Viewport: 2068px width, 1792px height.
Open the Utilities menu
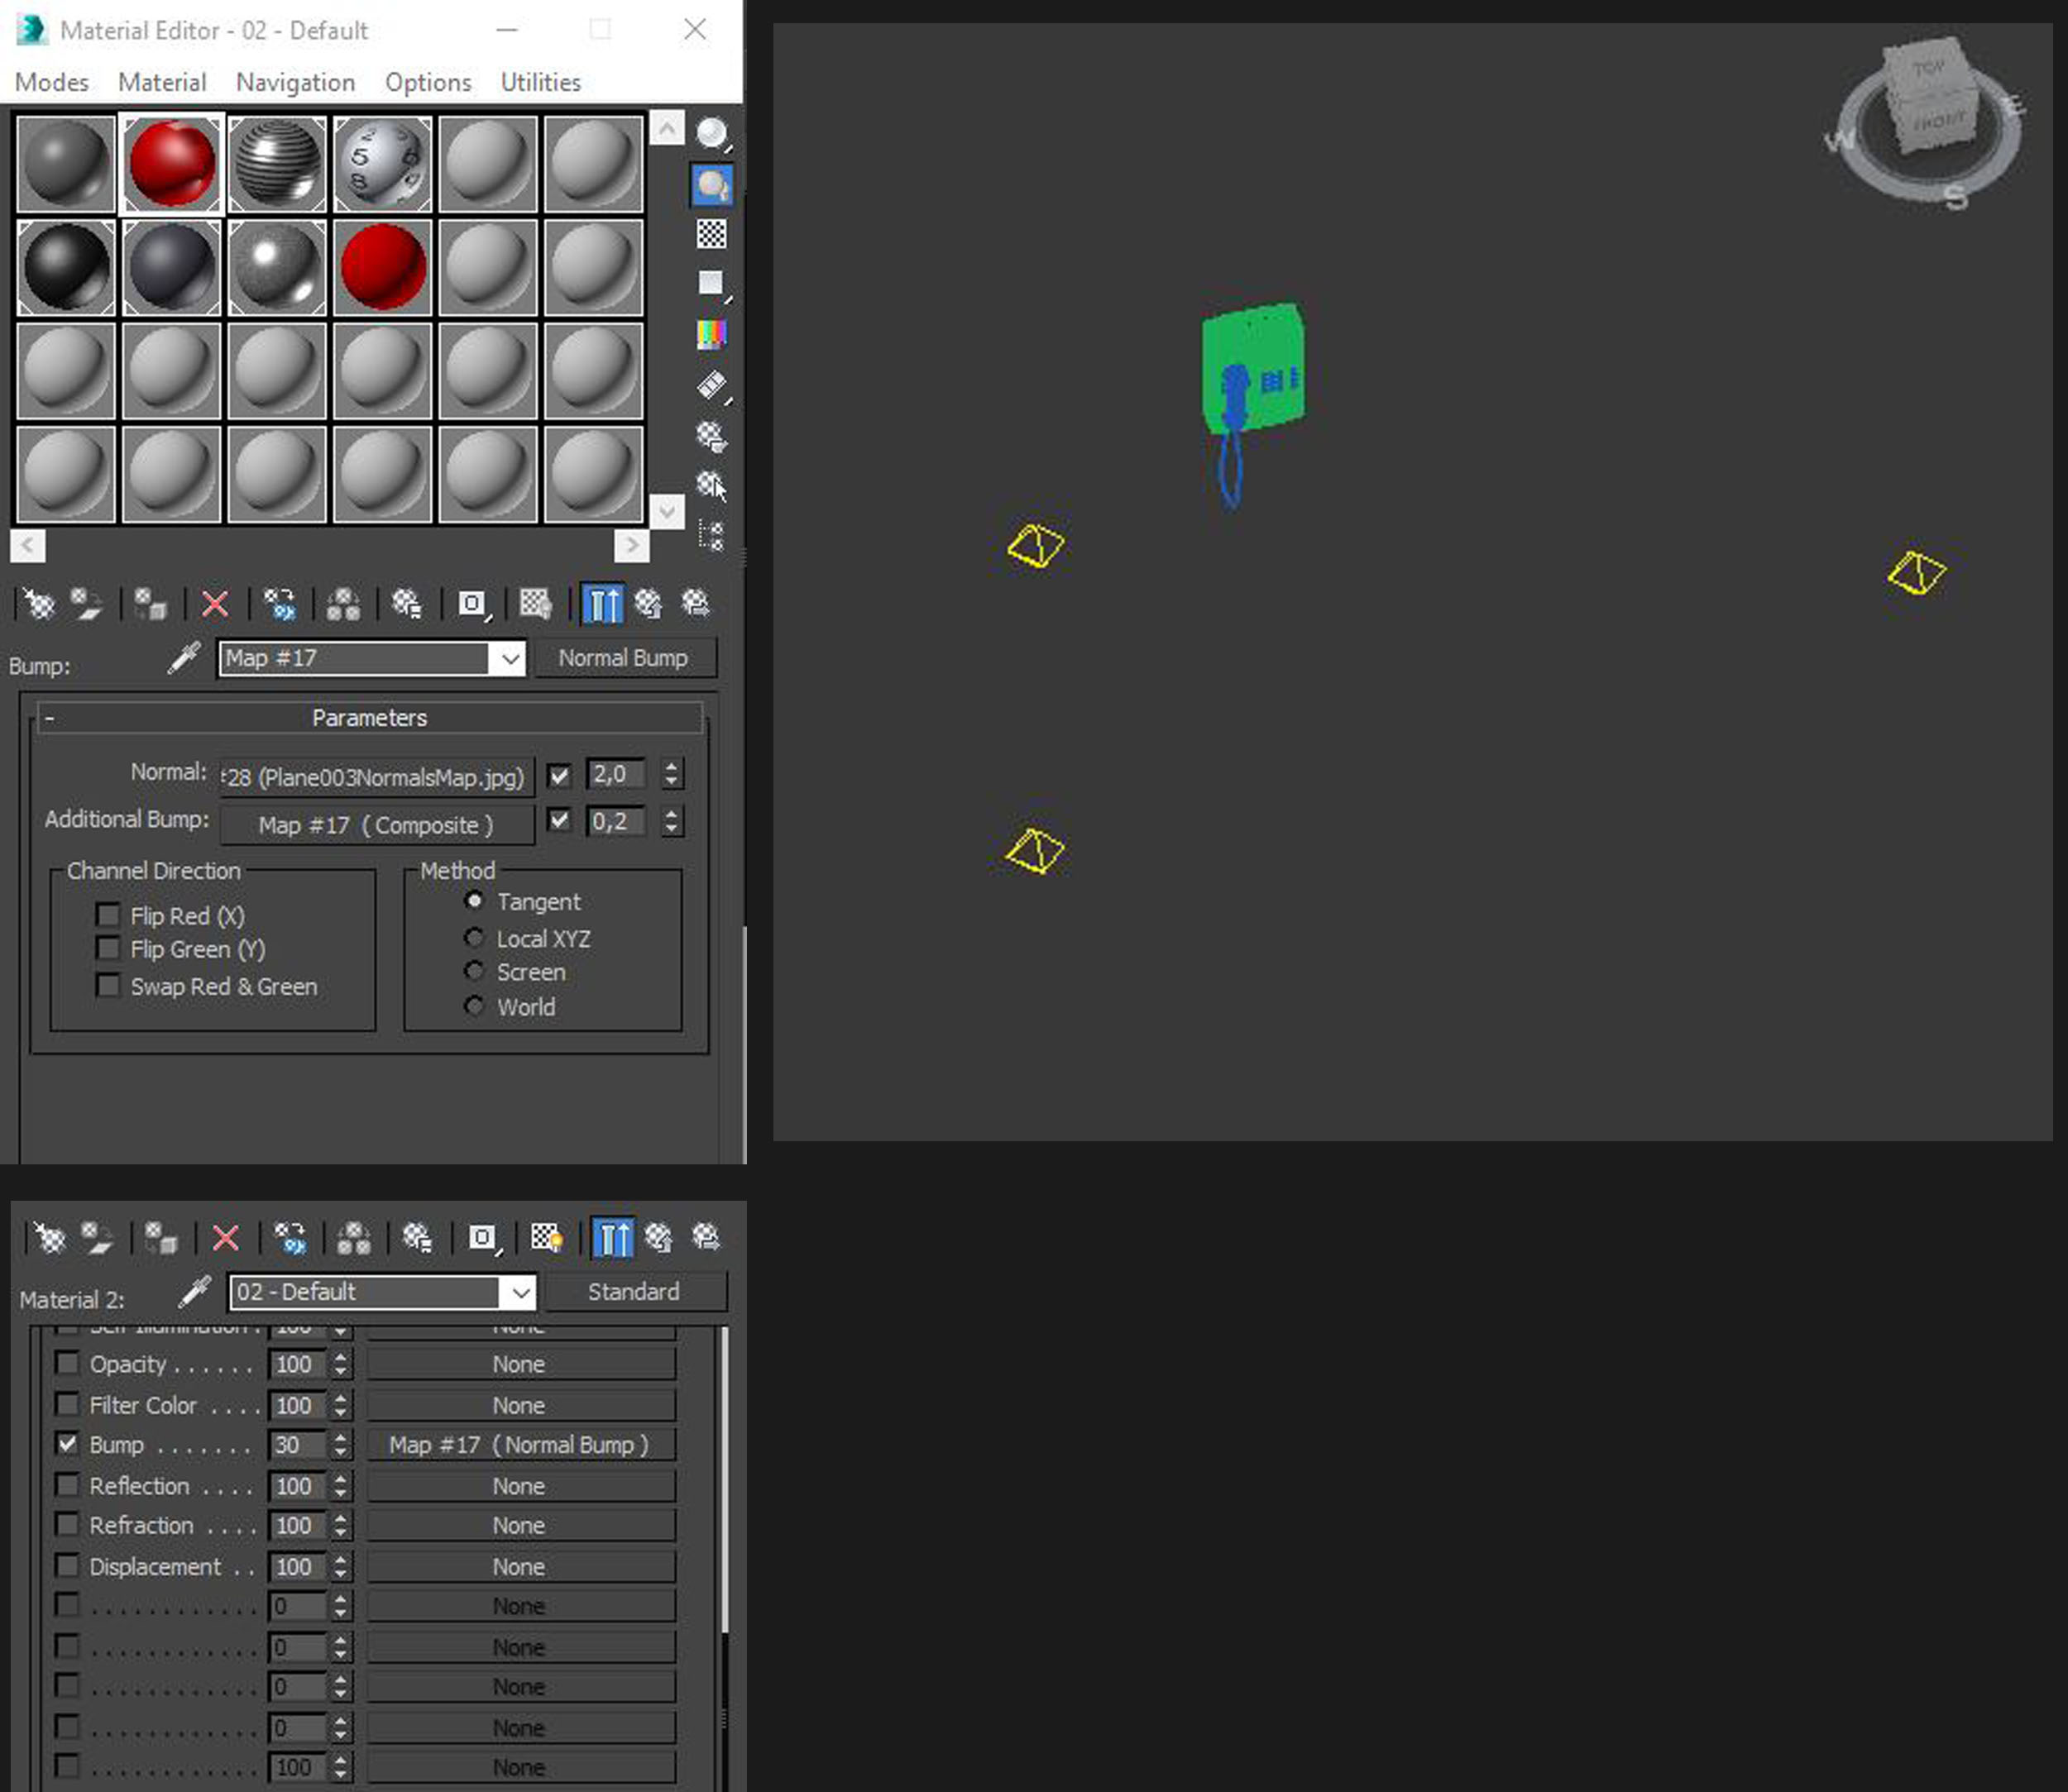(x=540, y=82)
